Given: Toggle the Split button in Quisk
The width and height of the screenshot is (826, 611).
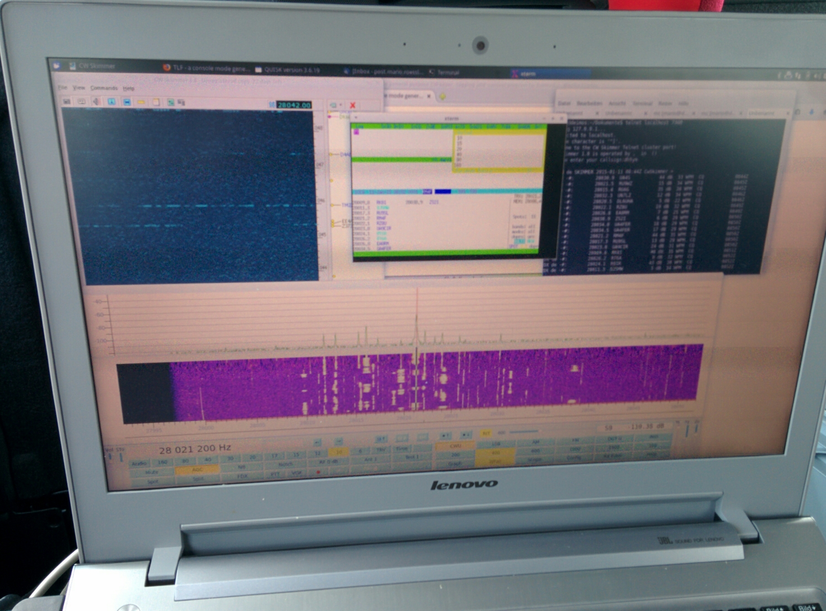Looking at the screenshot, I should 198,479.
